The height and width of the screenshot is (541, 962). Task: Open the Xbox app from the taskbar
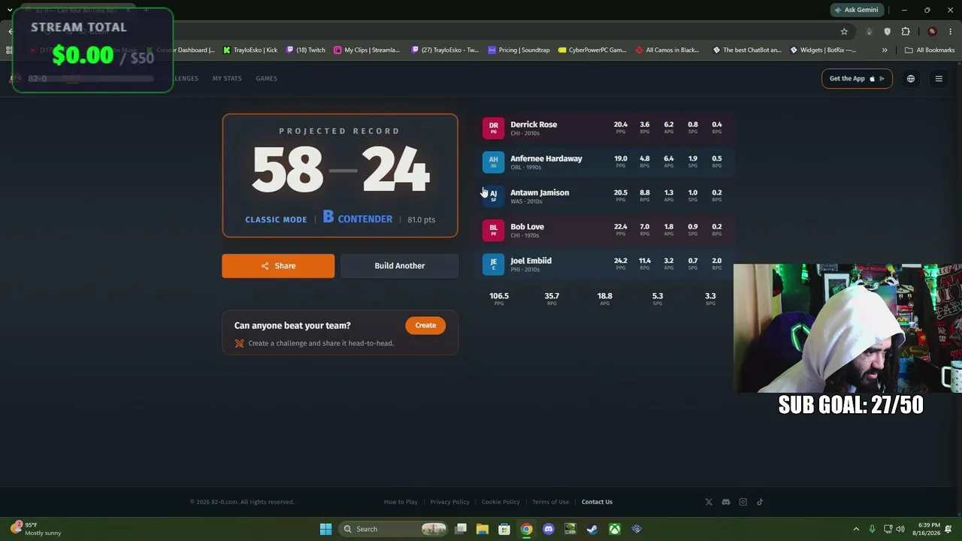615,529
